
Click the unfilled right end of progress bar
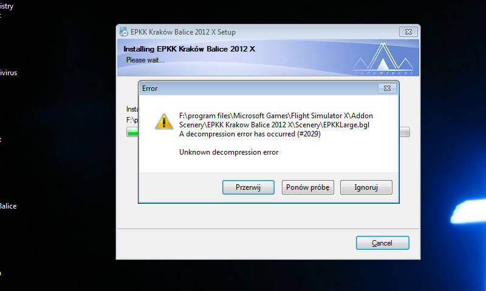click(405, 132)
